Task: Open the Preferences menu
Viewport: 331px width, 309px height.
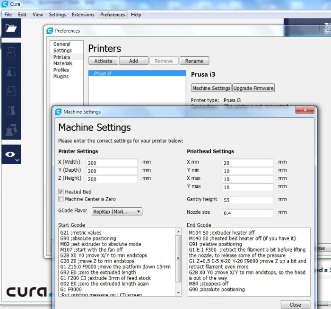Action: click(113, 15)
